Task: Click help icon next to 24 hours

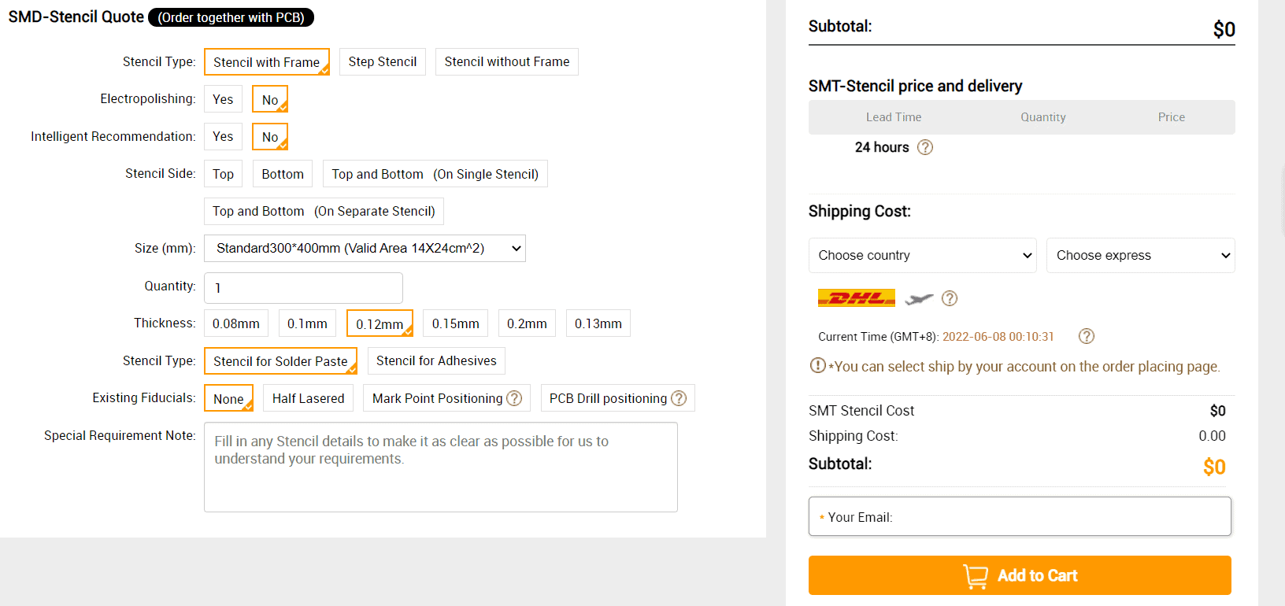Action: [x=925, y=147]
